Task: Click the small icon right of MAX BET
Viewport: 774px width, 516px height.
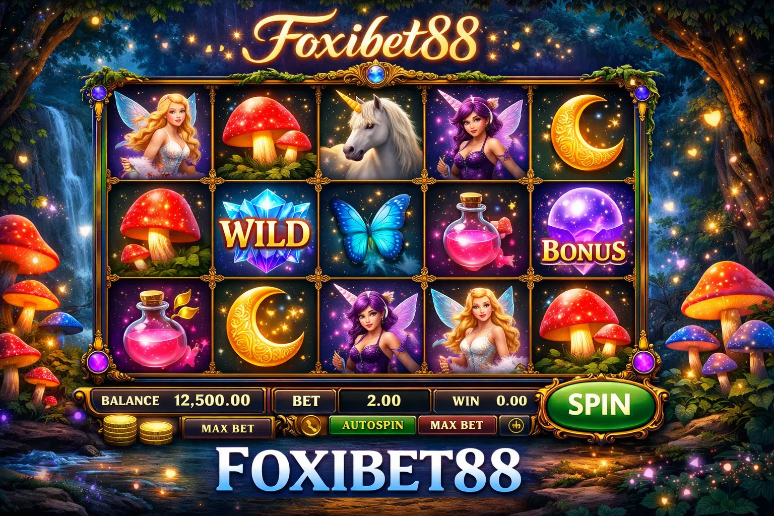Action: [x=516, y=425]
